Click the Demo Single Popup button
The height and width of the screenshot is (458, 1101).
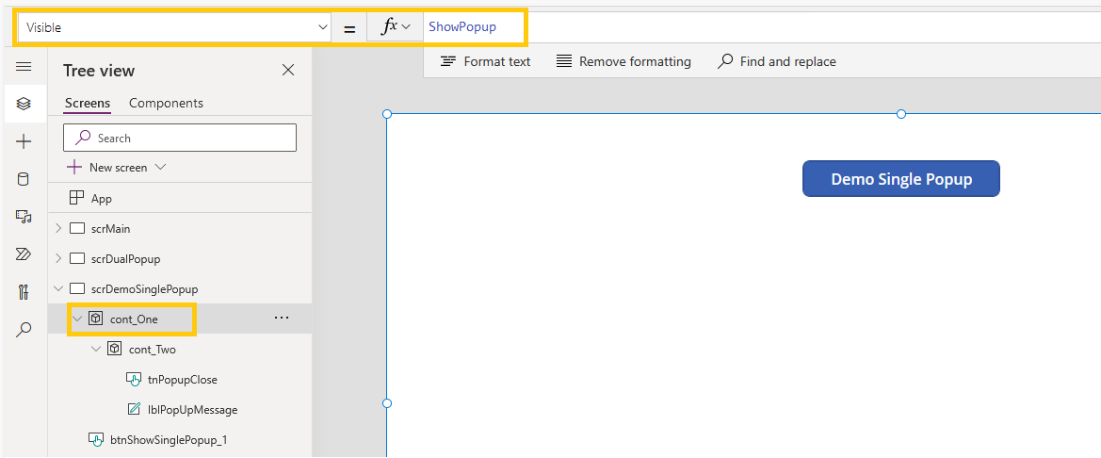[900, 179]
